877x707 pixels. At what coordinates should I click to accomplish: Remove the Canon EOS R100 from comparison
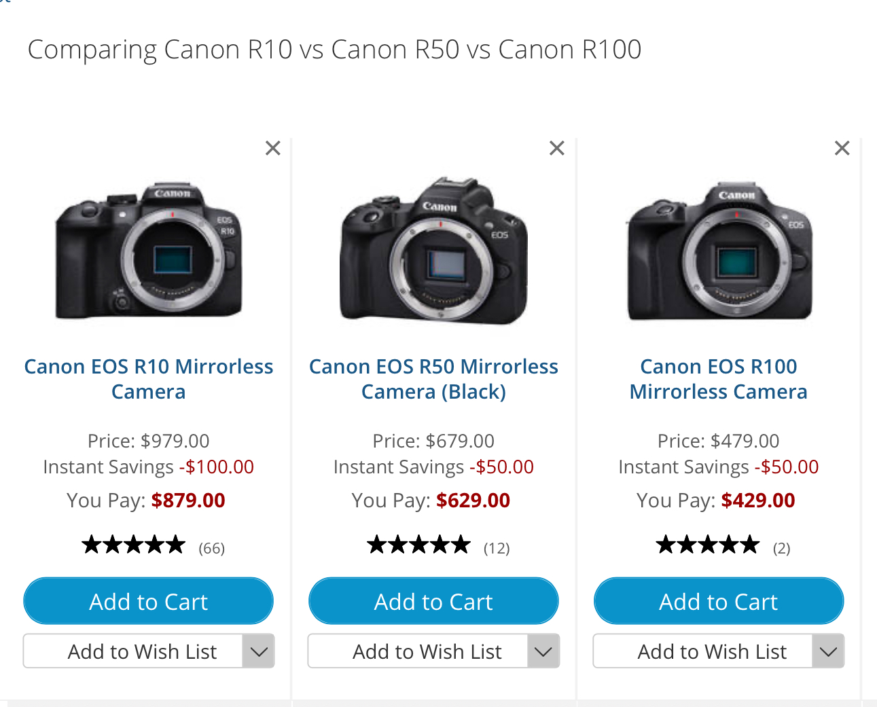842,147
